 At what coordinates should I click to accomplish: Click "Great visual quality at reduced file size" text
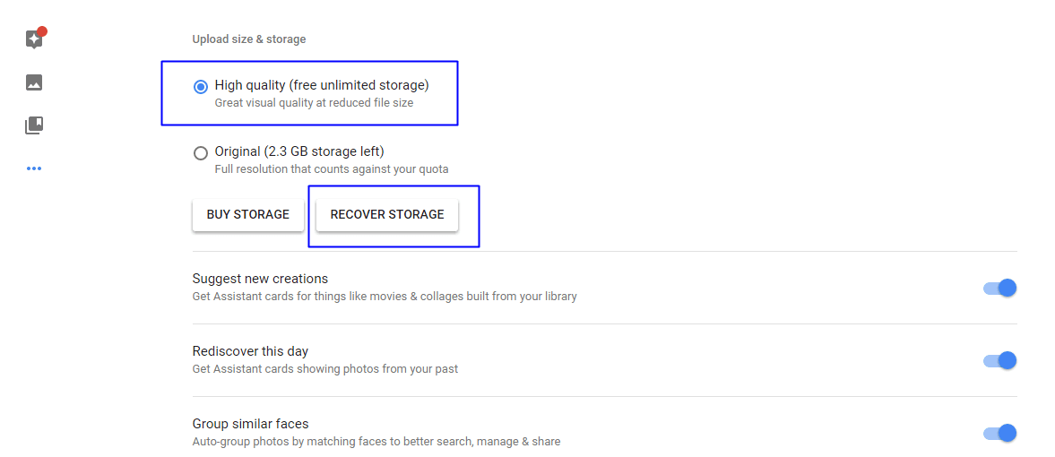point(315,103)
